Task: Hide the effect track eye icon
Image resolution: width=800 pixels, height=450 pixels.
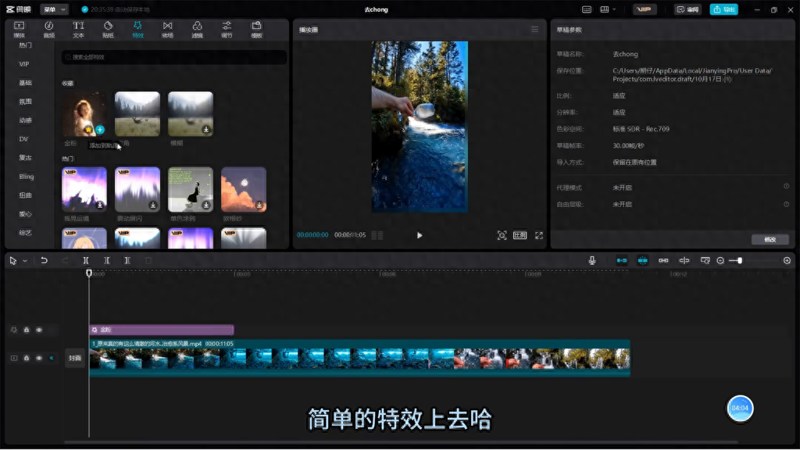Action: [39, 330]
